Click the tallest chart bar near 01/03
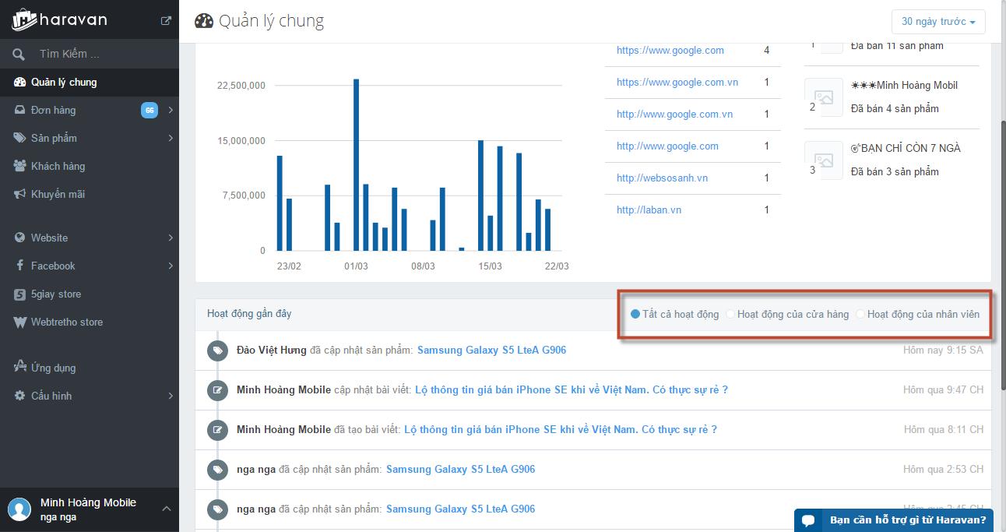Image resolution: width=1006 pixels, height=532 pixels. click(x=356, y=164)
